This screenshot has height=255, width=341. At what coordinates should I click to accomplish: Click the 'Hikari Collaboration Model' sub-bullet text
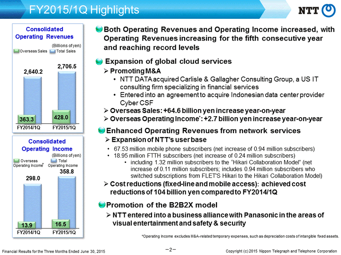pyautogui.click(x=226, y=169)
